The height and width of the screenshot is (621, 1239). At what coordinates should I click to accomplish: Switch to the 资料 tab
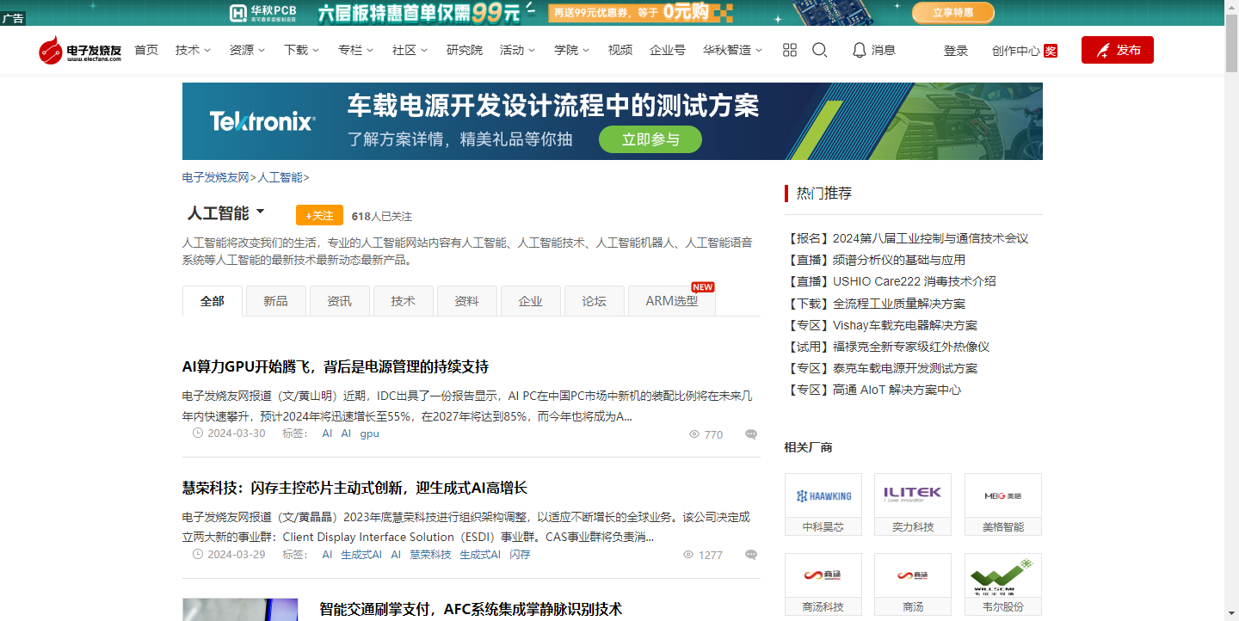pyautogui.click(x=466, y=301)
